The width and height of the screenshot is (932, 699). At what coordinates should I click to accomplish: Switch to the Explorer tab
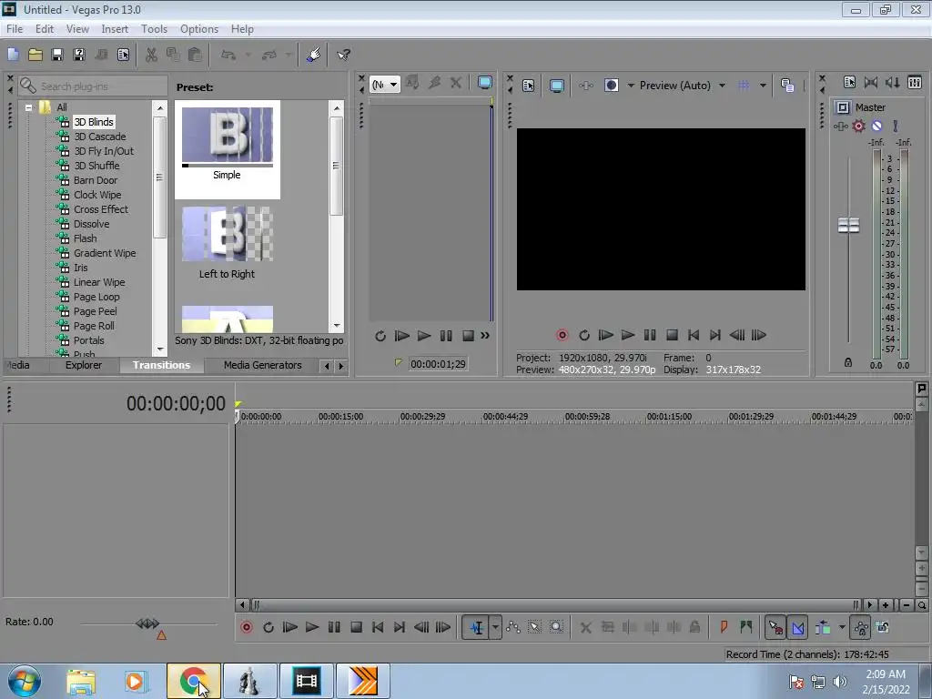(x=83, y=365)
